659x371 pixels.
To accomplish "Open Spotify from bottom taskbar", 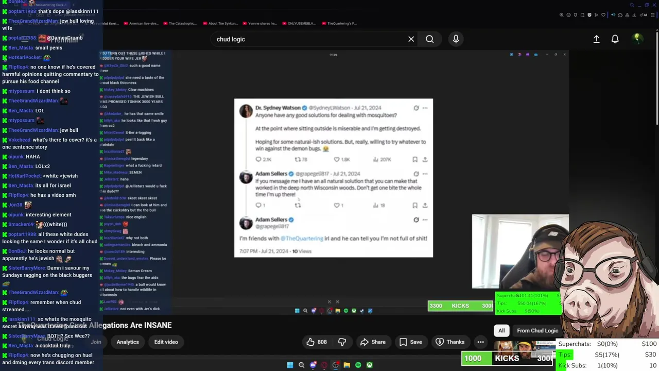I will tap(358, 365).
